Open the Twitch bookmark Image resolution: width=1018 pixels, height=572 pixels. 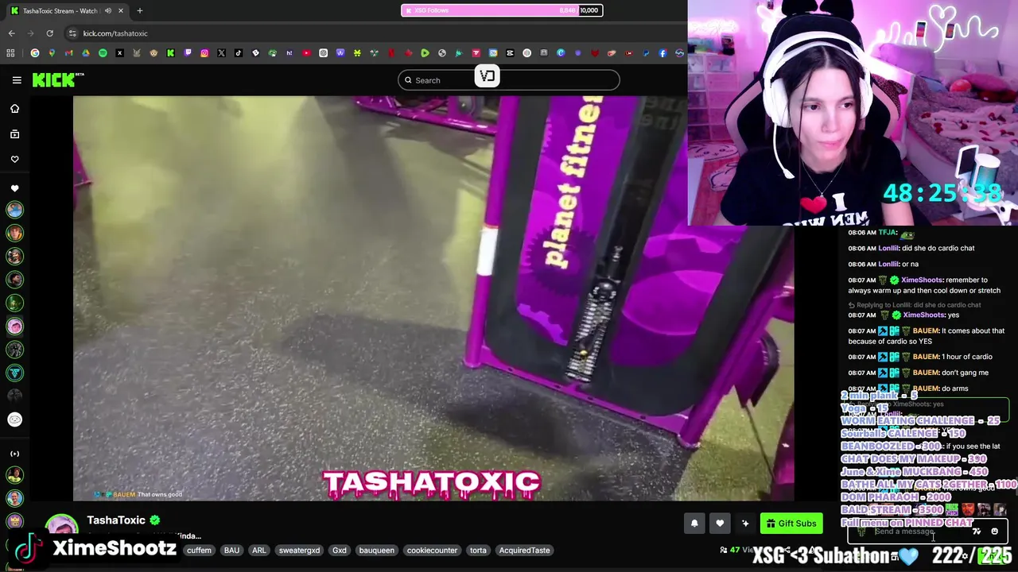point(188,53)
